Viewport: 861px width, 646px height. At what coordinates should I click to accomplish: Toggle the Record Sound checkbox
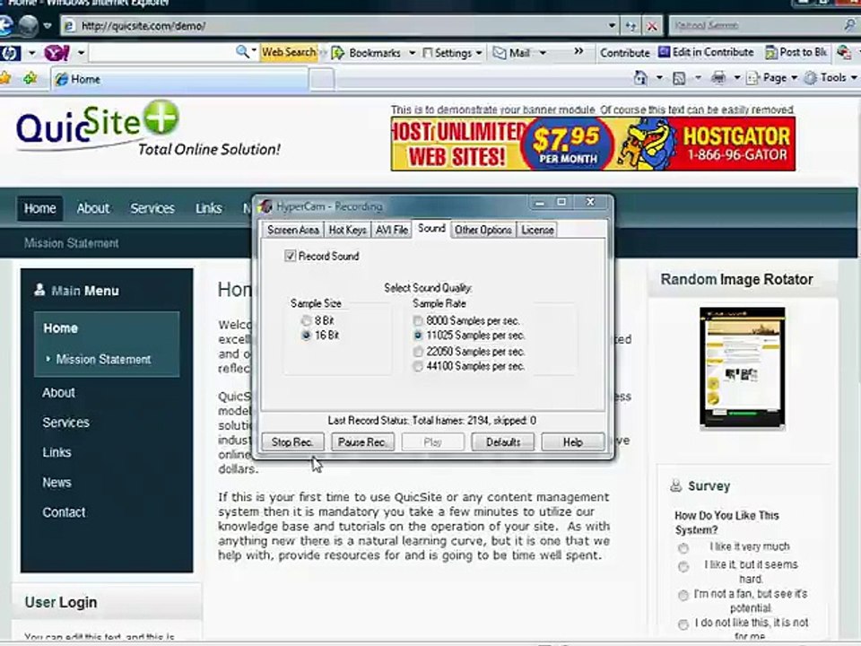coord(290,256)
